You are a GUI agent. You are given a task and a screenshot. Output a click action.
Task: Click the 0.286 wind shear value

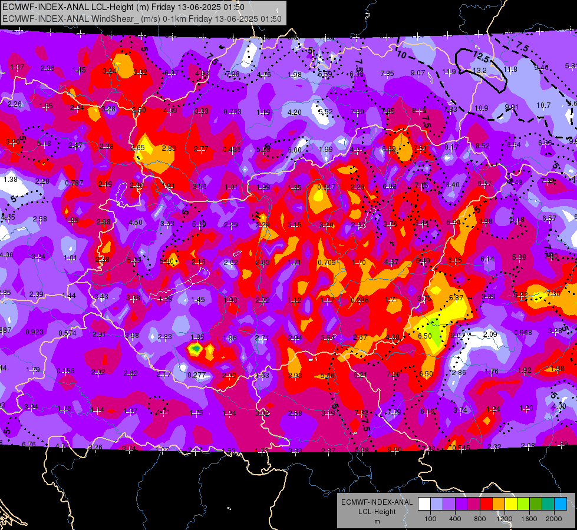pos(360,300)
